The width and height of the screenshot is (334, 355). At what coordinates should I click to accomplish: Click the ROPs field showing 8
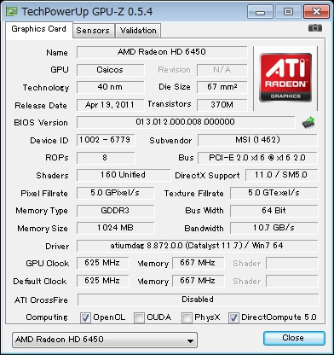tap(106, 158)
